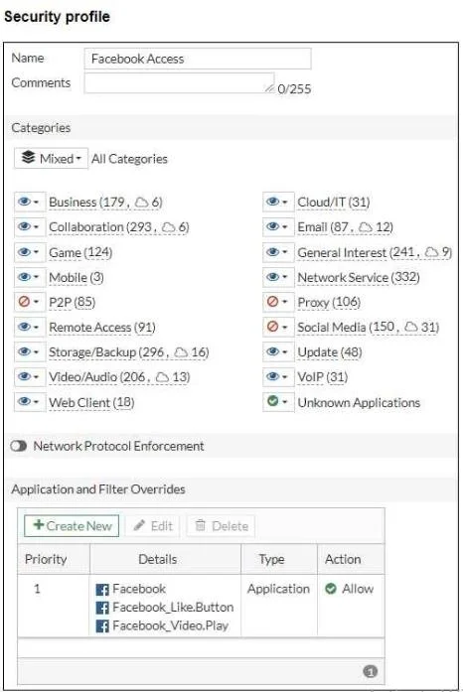
Task: Click the block icon for Social Media
Action: coord(273,327)
